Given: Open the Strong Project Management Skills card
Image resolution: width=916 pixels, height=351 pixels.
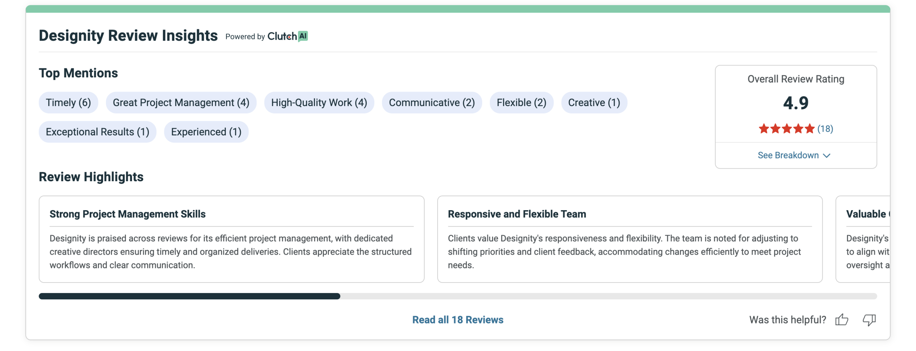Looking at the screenshot, I should (x=231, y=239).
